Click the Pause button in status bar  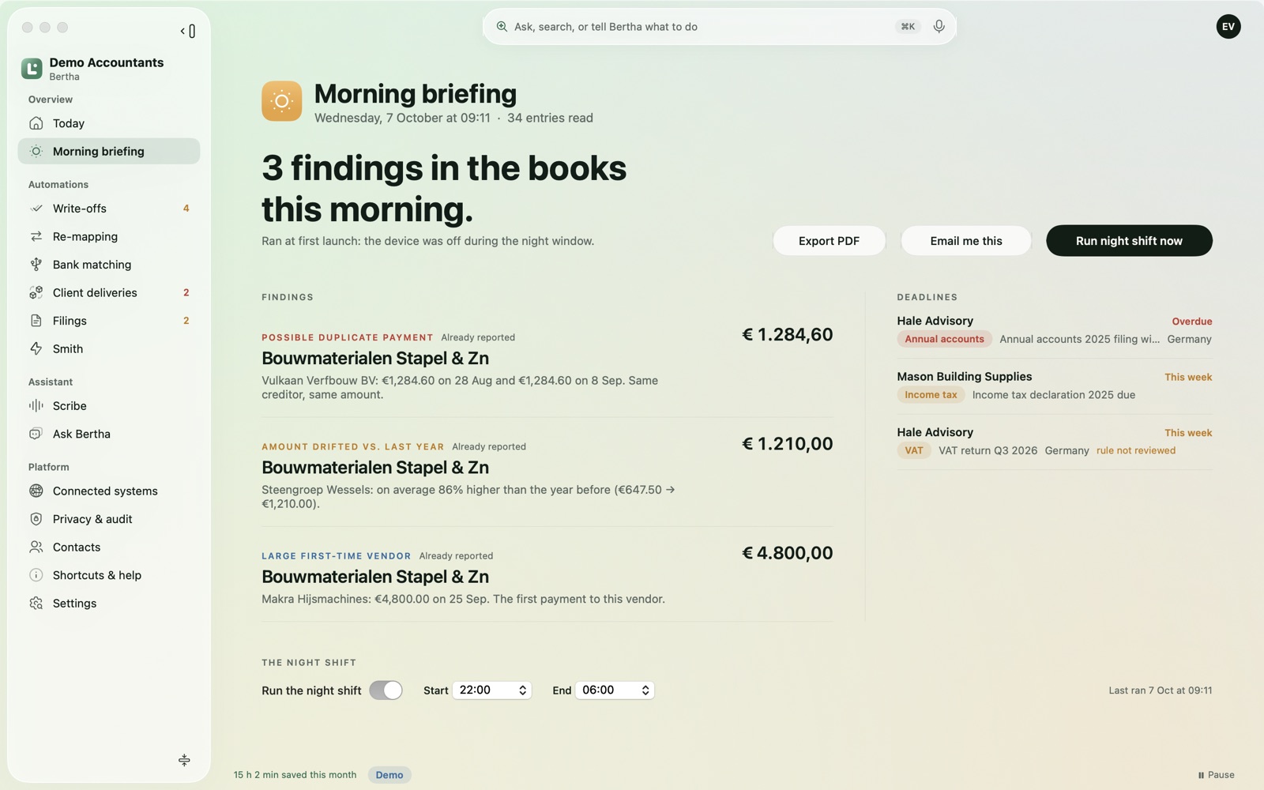[1217, 775]
